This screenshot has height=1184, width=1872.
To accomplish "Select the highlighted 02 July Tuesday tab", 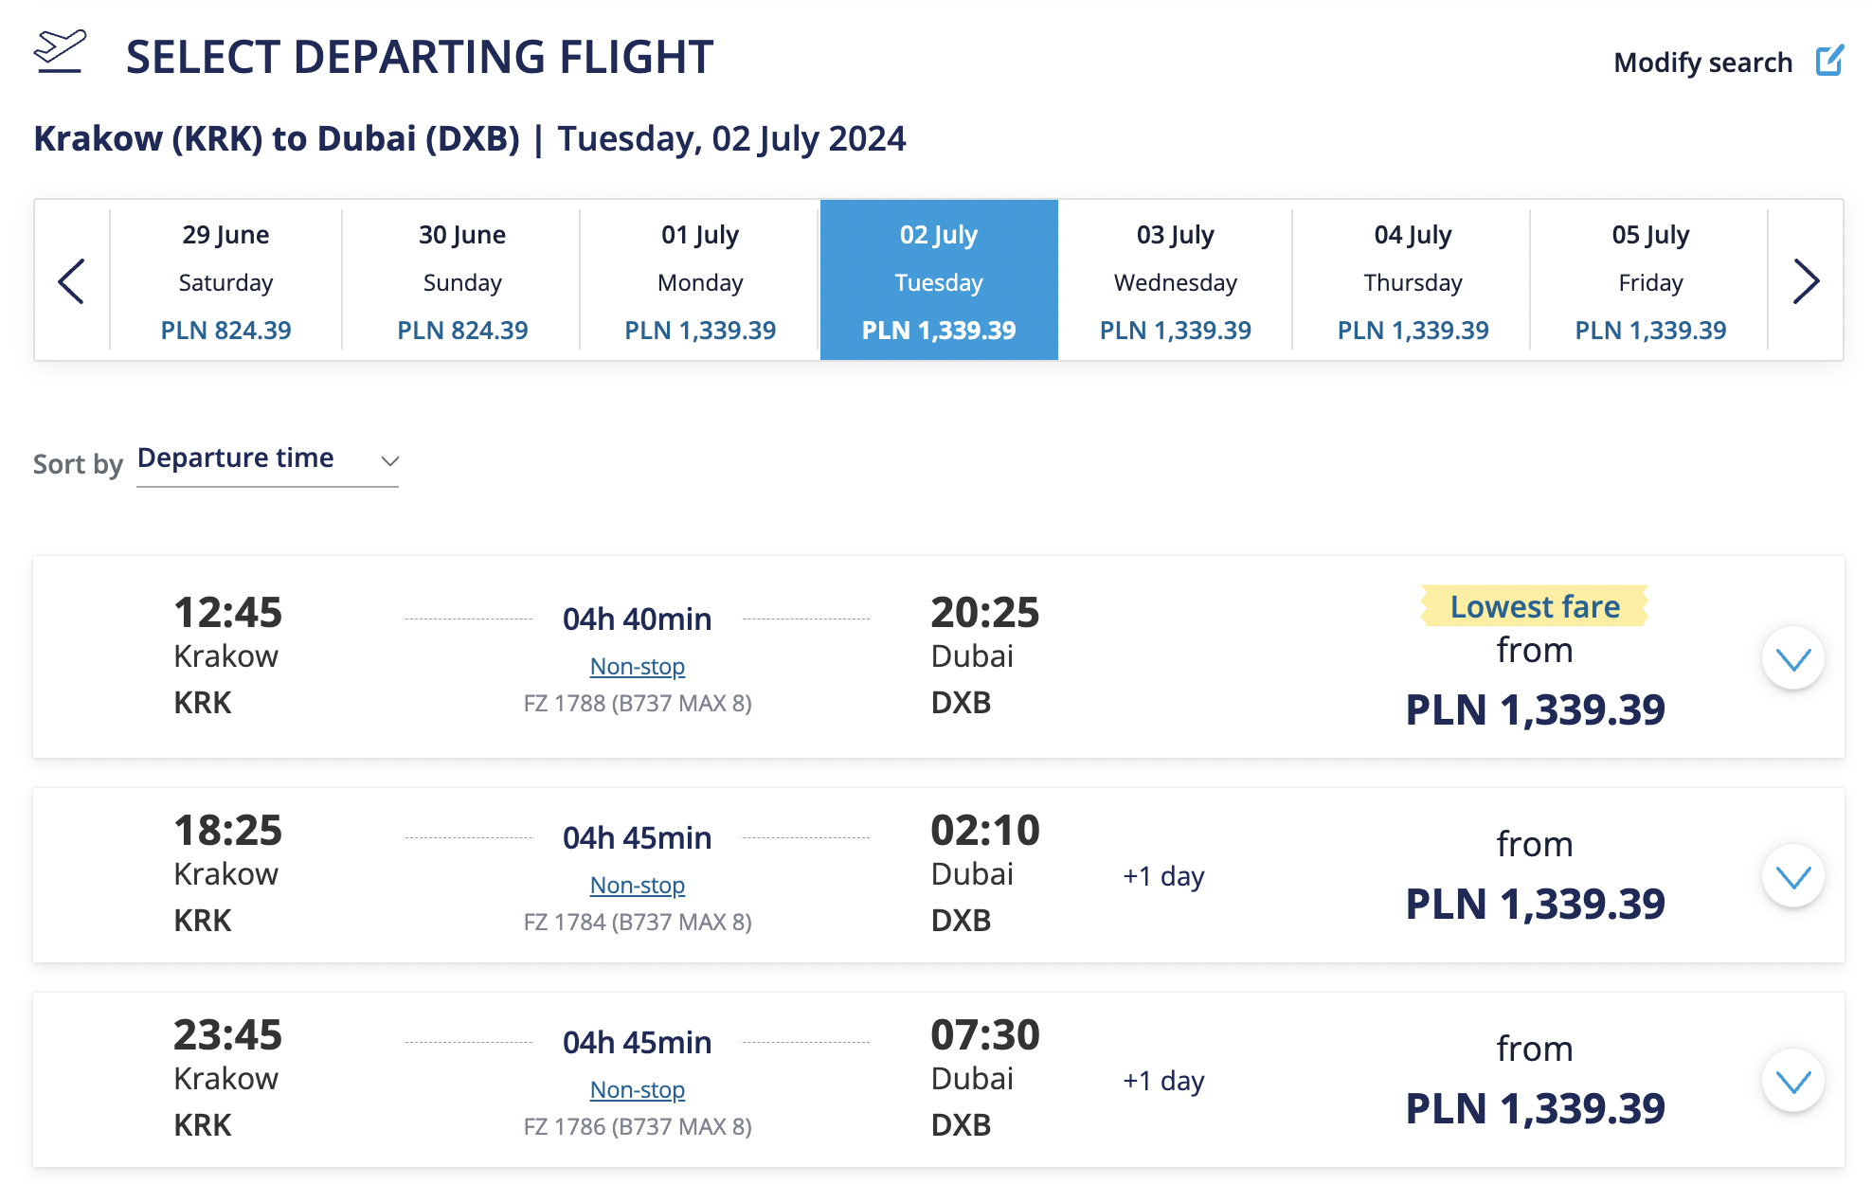I will (939, 280).
